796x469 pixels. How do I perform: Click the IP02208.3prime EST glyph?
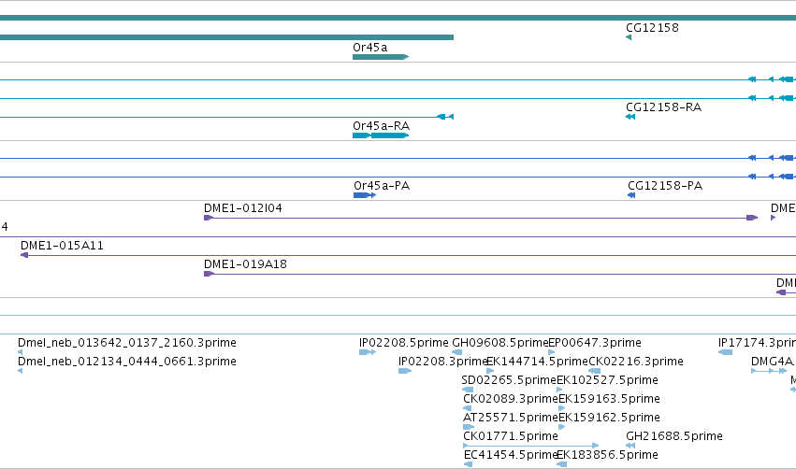[405, 371]
